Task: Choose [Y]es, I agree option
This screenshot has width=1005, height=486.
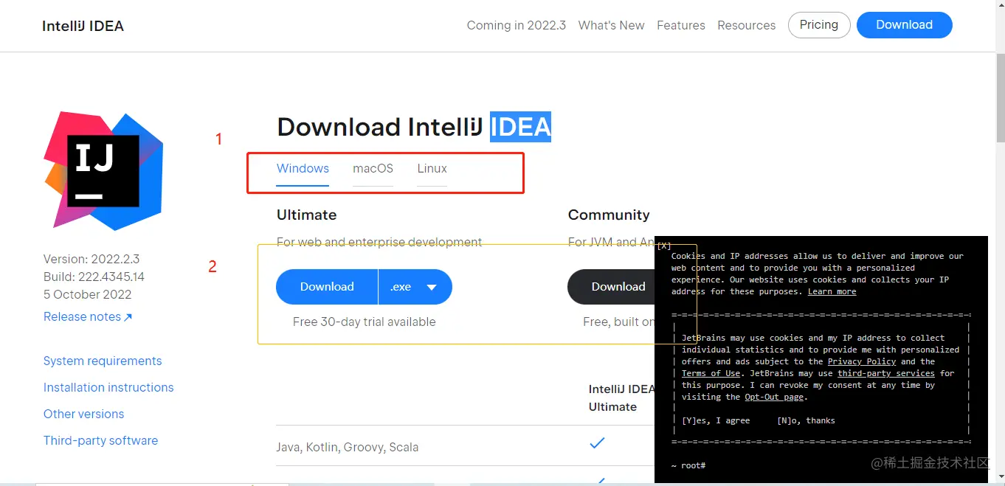Action: tap(716, 420)
